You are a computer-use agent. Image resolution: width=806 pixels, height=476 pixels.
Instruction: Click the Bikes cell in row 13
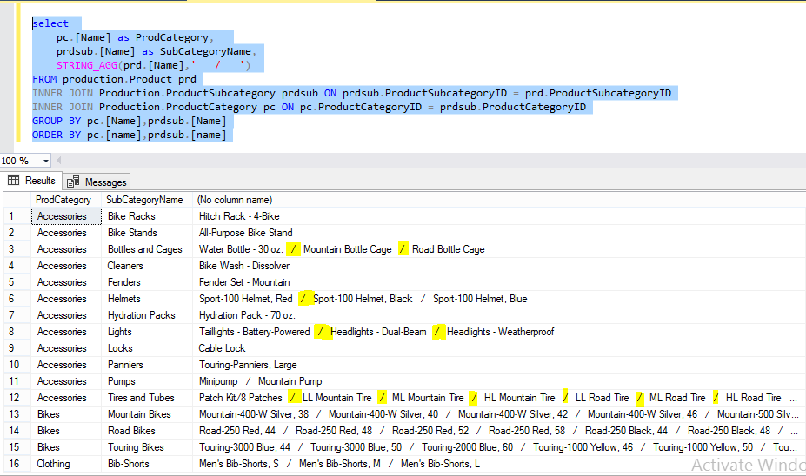coord(66,413)
